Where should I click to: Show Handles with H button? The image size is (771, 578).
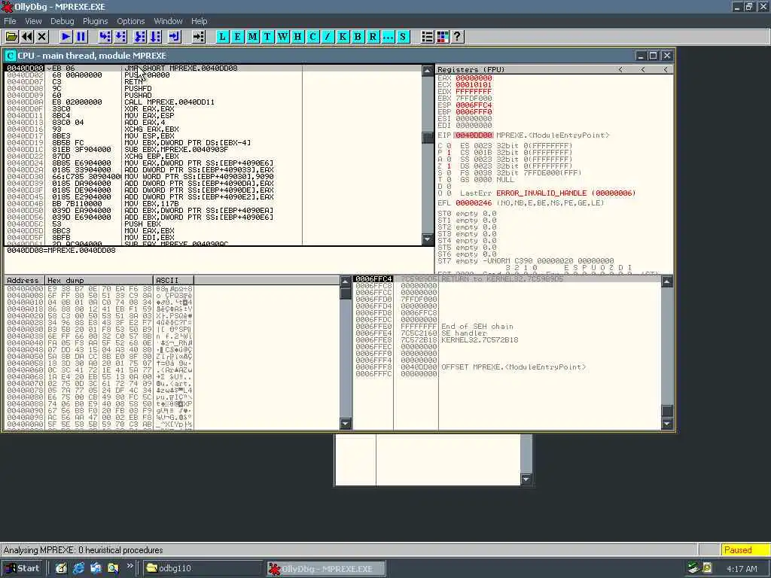point(297,36)
